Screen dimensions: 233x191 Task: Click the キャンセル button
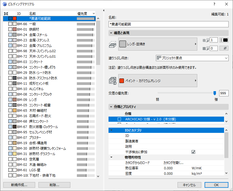click(x=189, y=185)
